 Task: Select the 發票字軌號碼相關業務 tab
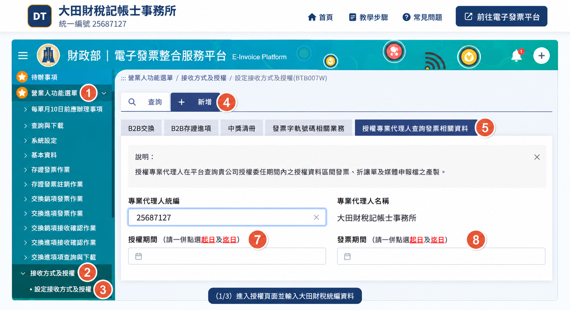[x=308, y=128]
